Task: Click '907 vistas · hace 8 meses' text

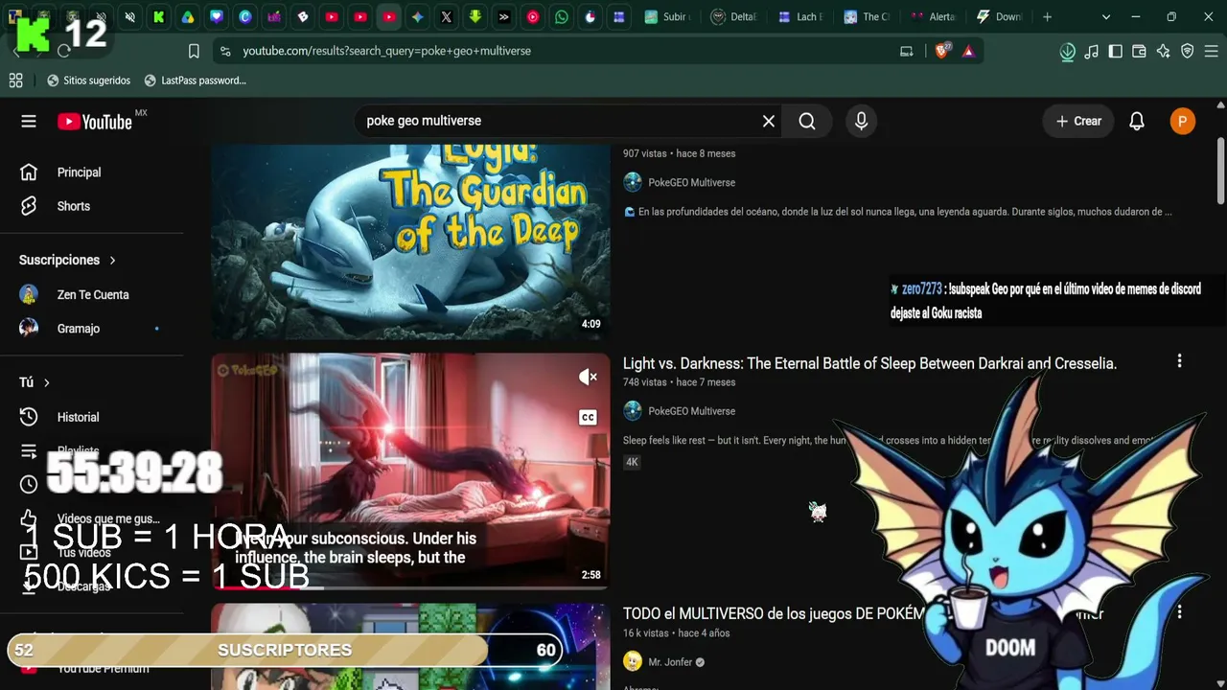Action: (680, 153)
